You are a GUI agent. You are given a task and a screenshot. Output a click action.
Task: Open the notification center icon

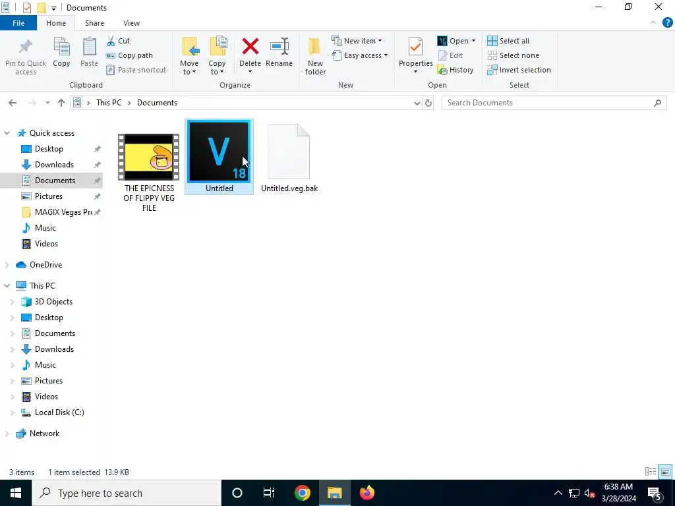(655, 493)
